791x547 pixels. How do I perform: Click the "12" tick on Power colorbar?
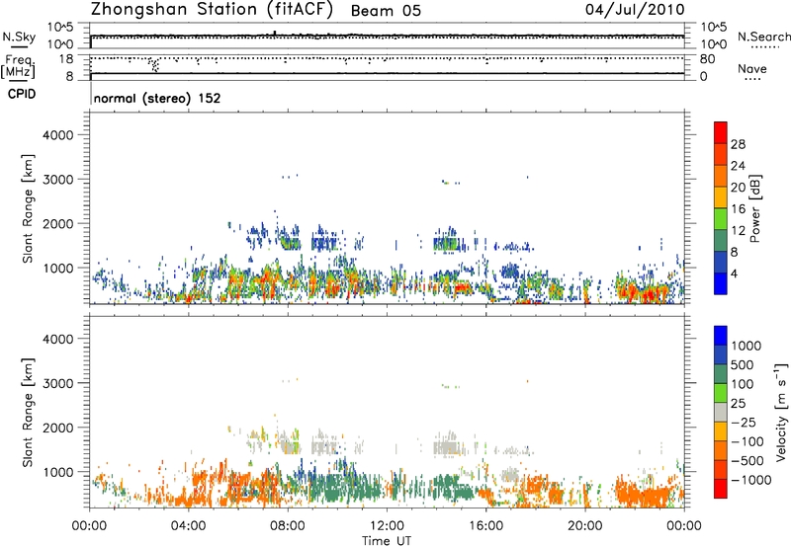(x=738, y=231)
